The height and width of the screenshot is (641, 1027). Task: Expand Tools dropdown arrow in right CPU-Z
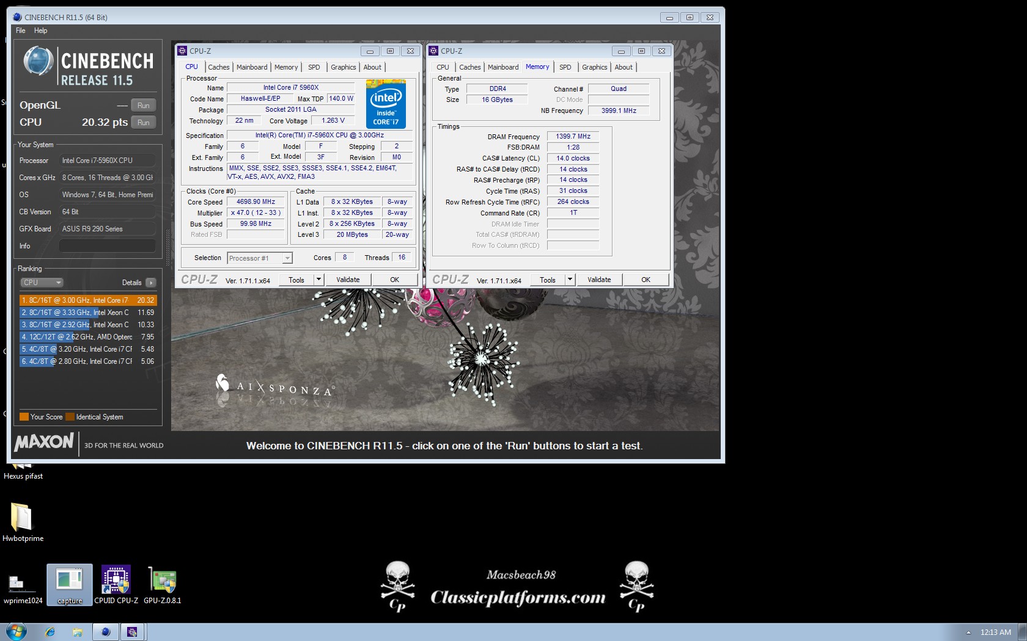(x=569, y=280)
